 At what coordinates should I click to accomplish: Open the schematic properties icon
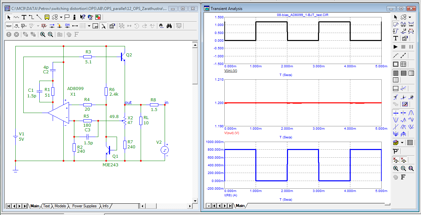112,26
